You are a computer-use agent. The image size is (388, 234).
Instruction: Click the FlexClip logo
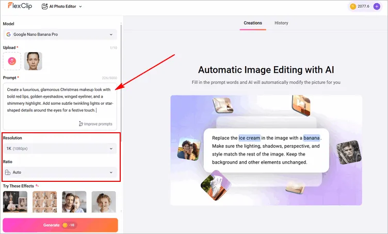20,6
